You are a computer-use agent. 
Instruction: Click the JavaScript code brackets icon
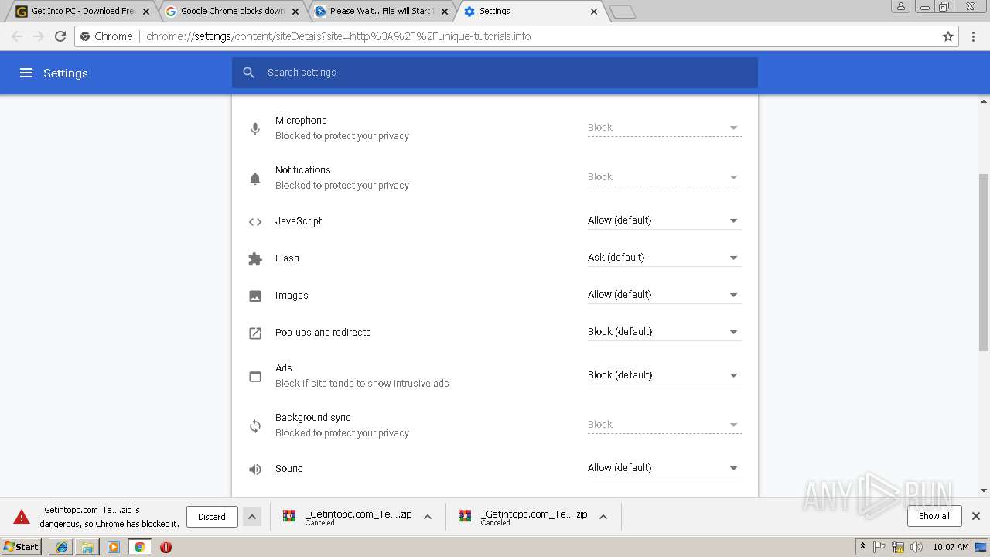coord(255,221)
